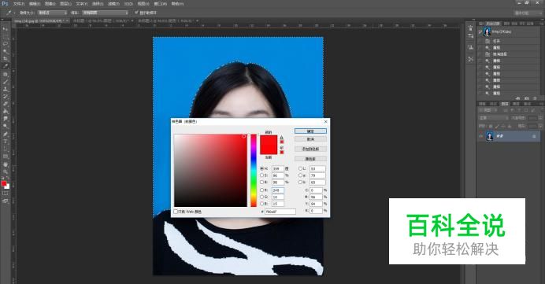Create new snapshot in History panel
Viewport: 545px width, 284px height.
(x=527, y=98)
